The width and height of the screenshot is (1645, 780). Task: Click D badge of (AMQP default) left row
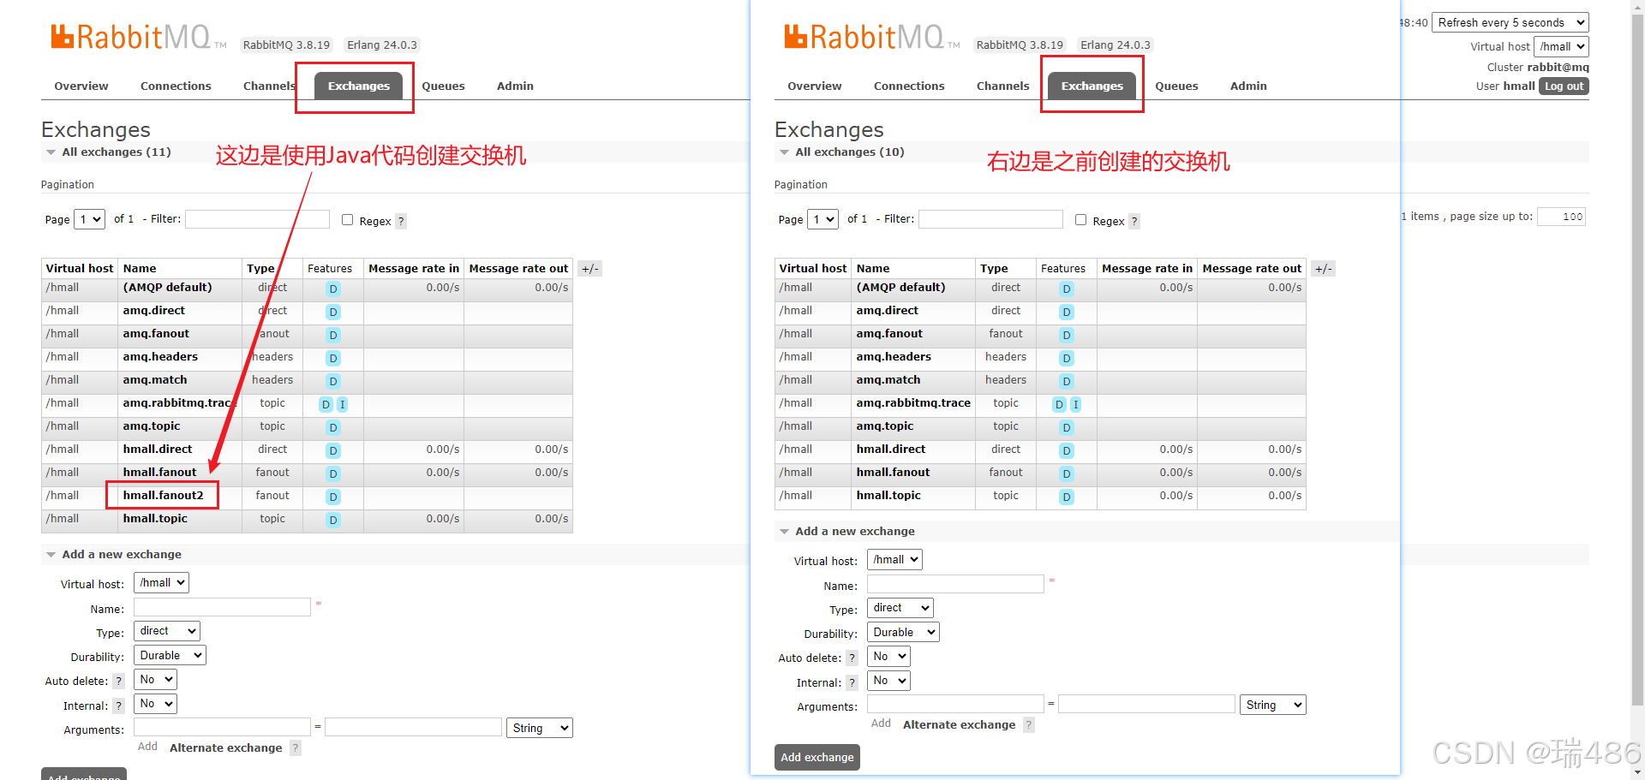[x=333, y=289]
